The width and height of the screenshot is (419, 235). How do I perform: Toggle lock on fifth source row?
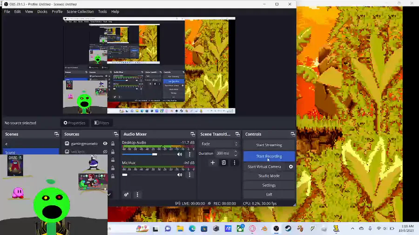pyautogui.click(x=113, y=176)
